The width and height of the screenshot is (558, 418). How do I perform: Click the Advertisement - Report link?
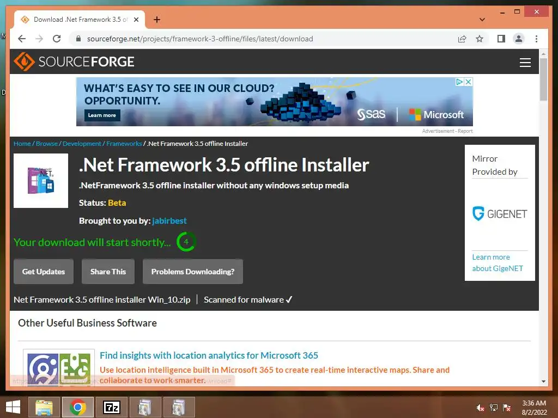tap(447, 131)
